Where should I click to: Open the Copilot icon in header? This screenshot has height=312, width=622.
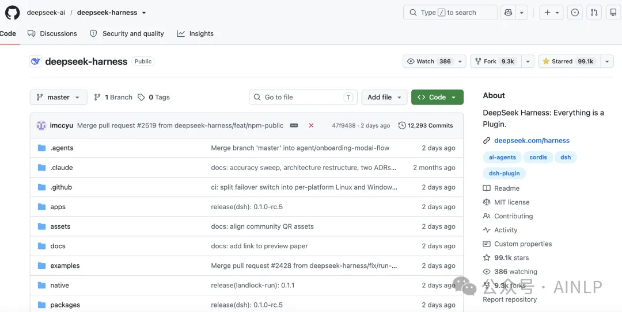508,12
